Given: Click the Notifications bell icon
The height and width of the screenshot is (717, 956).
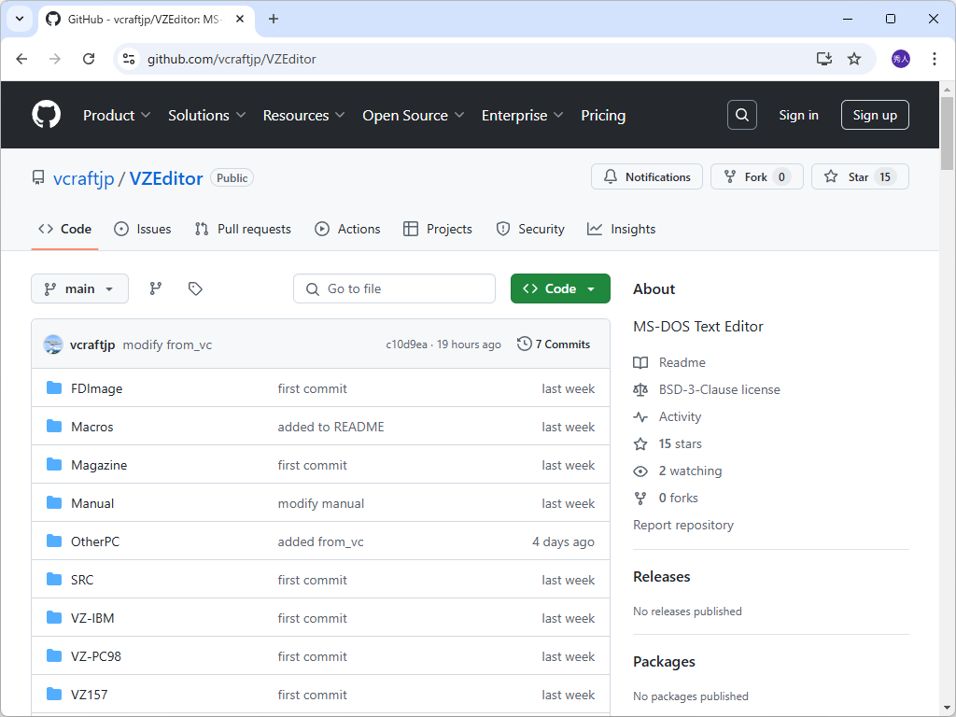Looking at the screenshot, I should (612, 176).
